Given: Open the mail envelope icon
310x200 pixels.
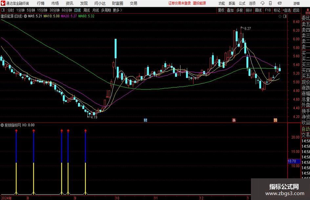Looking at the screenshot, I should [x=279, y=3].
